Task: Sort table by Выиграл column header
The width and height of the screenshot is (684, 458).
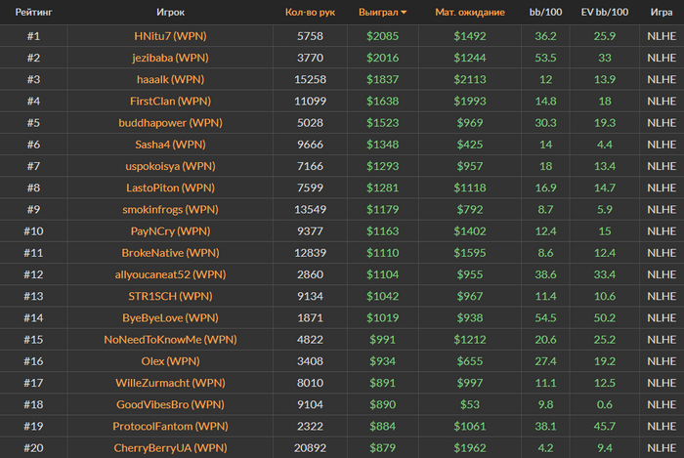Action: click(x=378, y=12)
